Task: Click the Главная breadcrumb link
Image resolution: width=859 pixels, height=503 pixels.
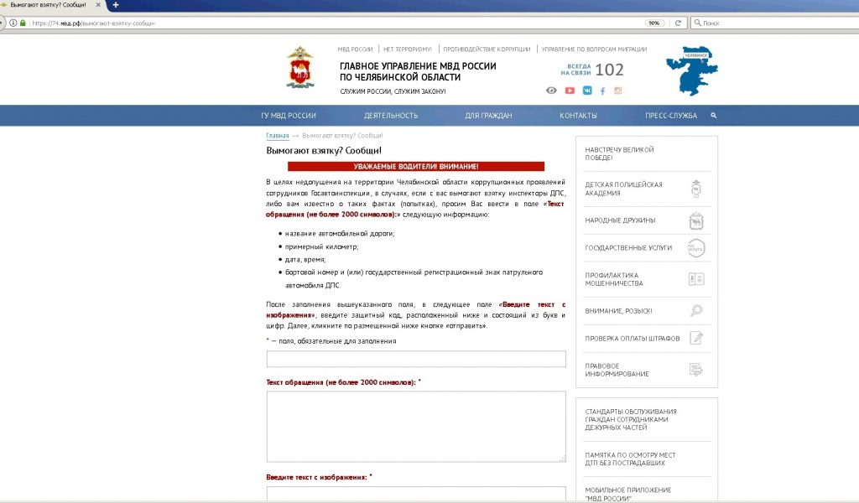Action: click(277, 135)
